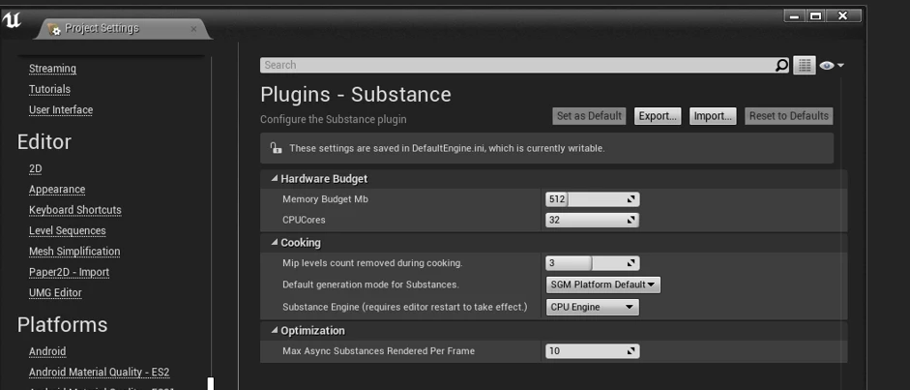The height and width of the screenshot is (390, 910).
Task: Open the Appearance settings
Action: coord(57,190)
